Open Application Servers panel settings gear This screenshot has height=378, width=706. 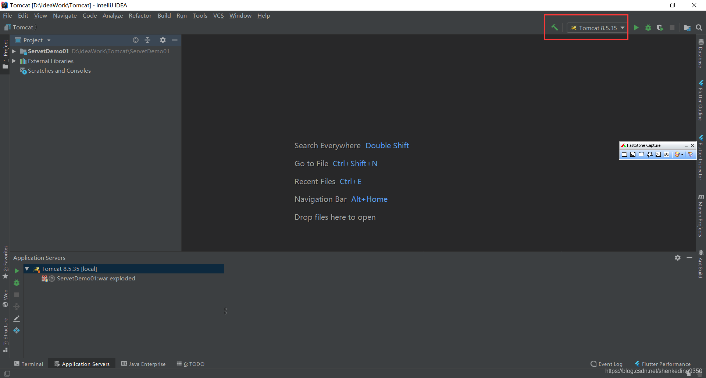pyautogui.click(x=678, y=258)
